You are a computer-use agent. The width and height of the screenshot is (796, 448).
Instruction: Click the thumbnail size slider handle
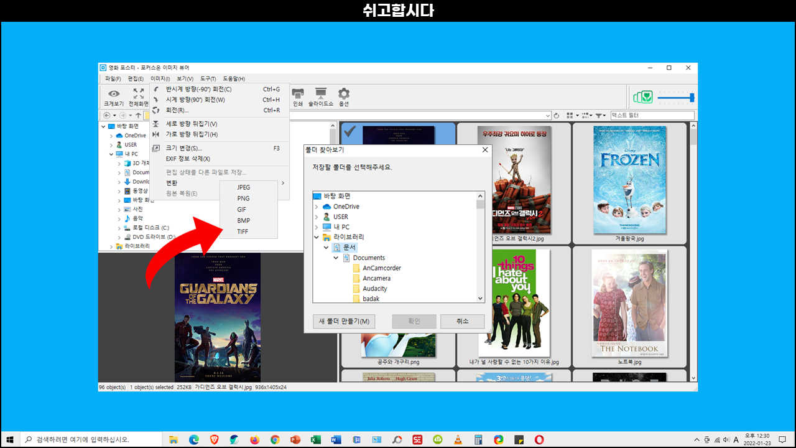[x=692, y=97]
